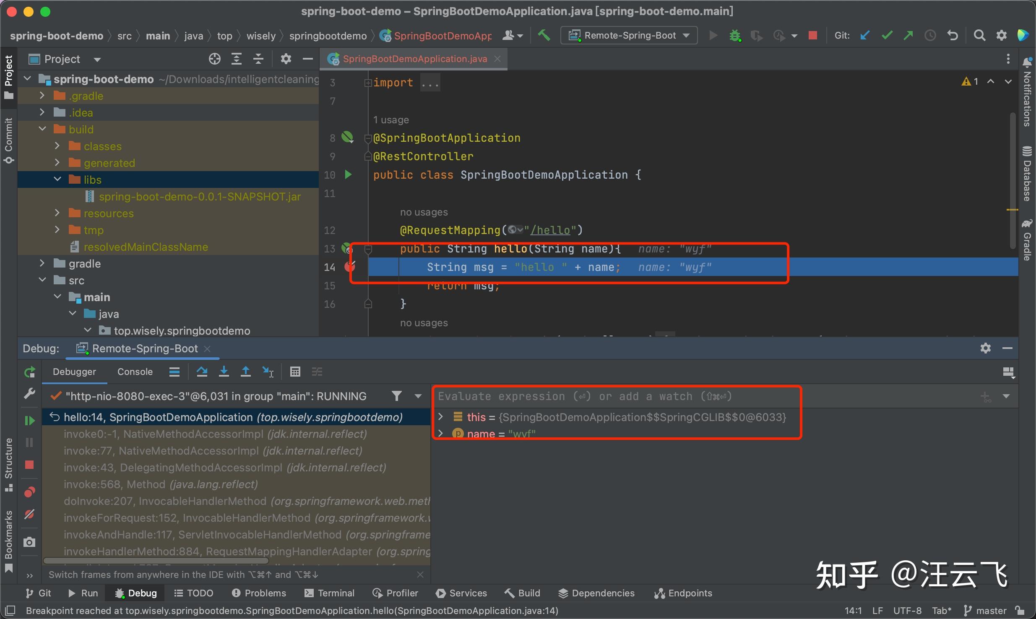Switch to the Console tab
Screen dimensions: 1036x619
(134, 372)
